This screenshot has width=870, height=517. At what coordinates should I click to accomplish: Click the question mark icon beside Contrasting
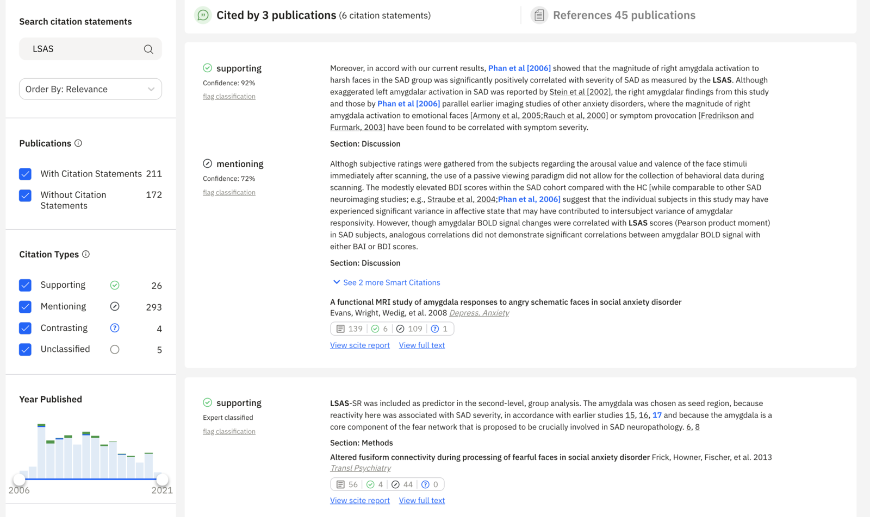[x=115, y=328]
